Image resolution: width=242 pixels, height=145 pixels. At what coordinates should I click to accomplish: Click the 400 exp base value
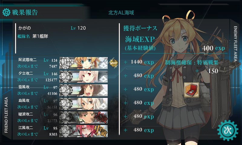click(x=214, y=48)
